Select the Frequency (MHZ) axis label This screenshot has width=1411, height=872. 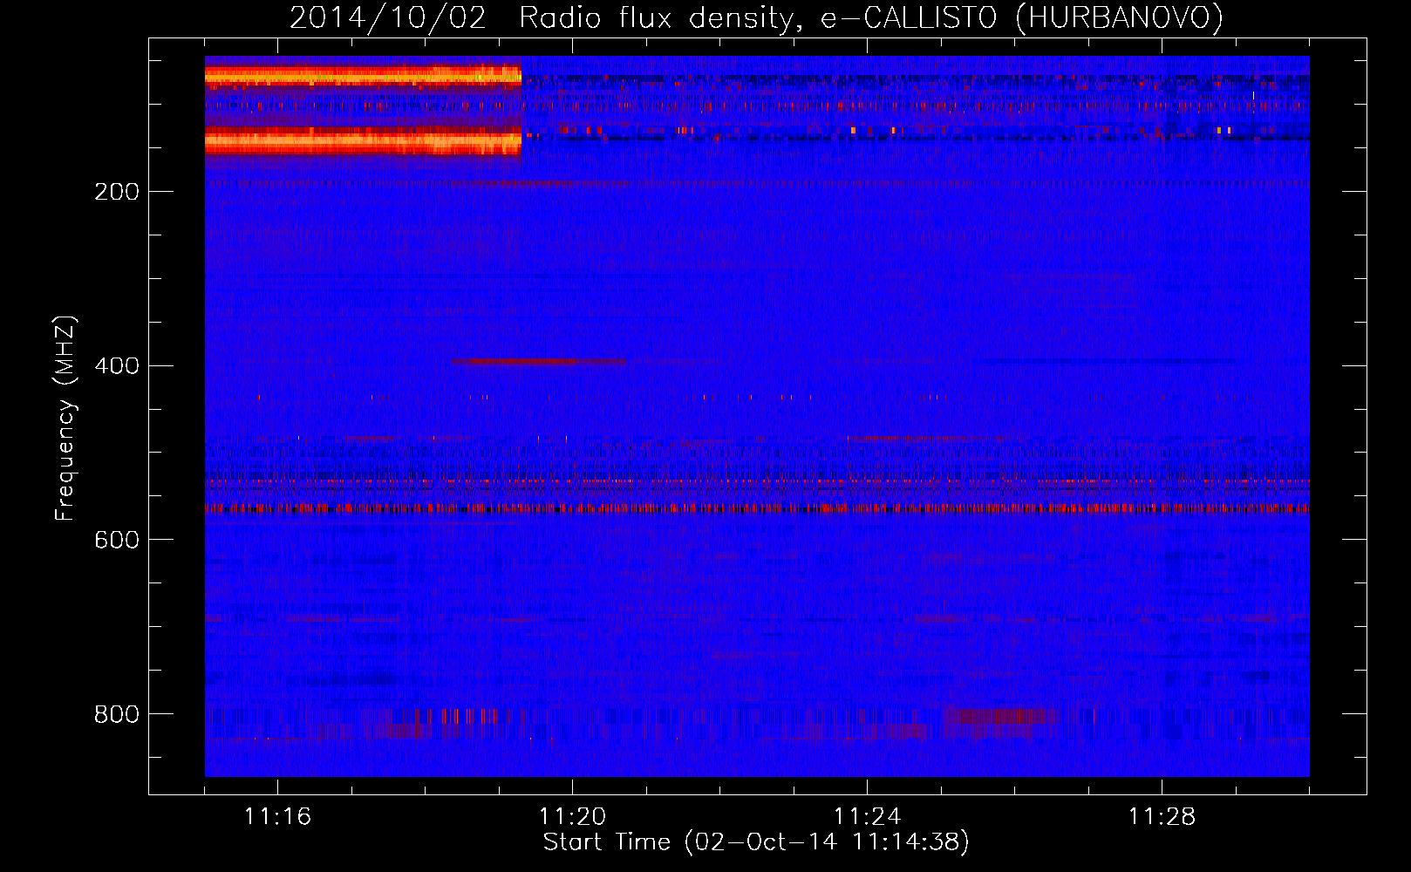click(x=65, y=418)
